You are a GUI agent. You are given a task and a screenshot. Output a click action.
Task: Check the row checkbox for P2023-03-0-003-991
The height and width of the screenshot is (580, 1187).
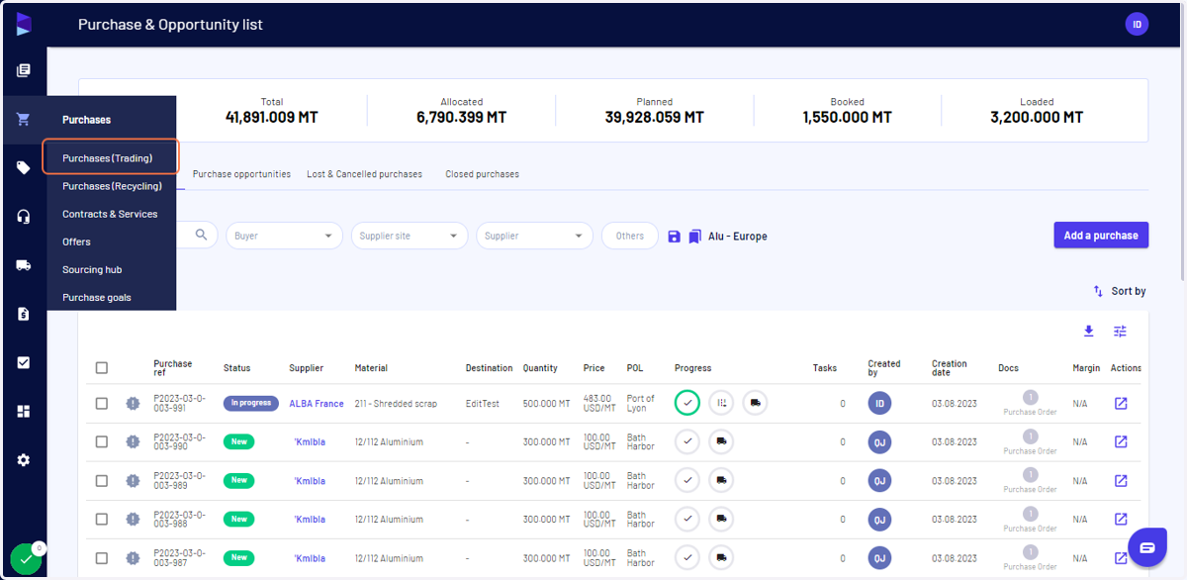(x=102, y=404)
